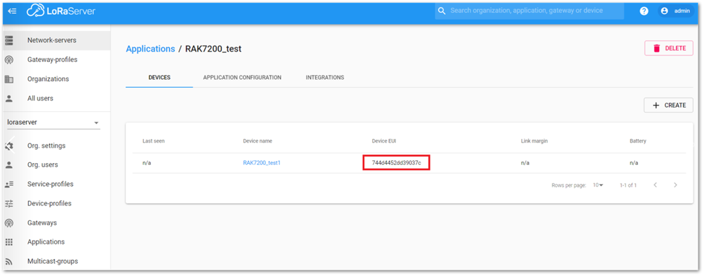Open the loraserver organization dropdown

click(53, 123)
